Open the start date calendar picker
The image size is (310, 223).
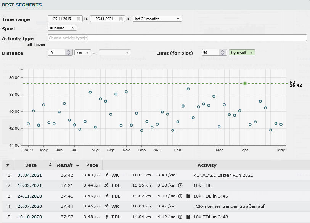tap(79, 19)
